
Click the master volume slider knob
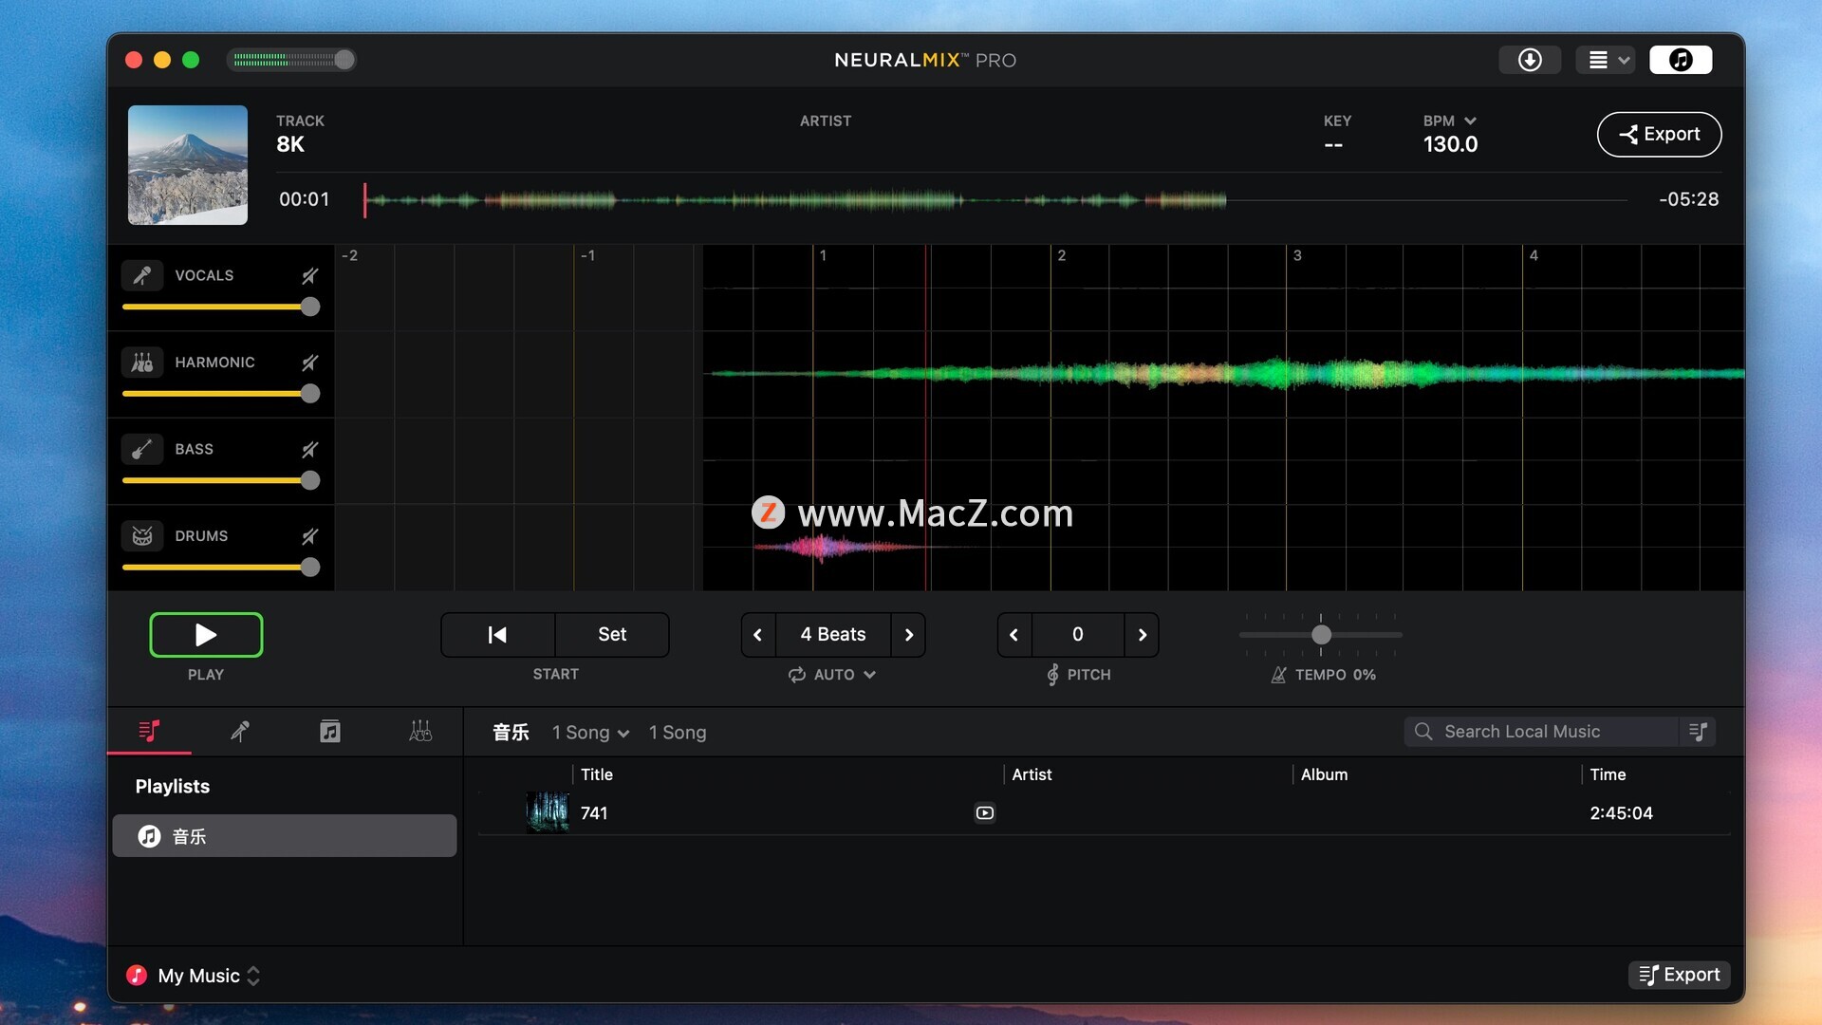[344, 60]
